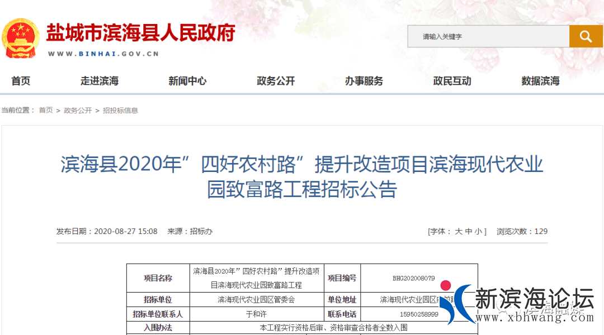
Task: Open the 首页 navigation menu item
Action: 20,81
